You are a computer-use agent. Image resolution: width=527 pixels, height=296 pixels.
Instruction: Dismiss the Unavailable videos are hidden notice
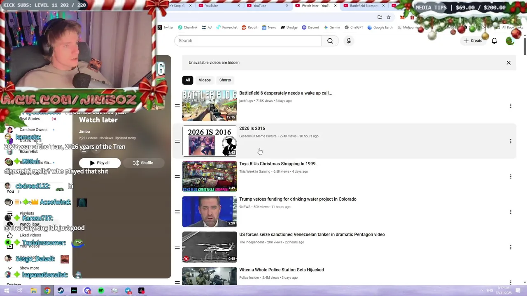pyautogui.click(x=508, y=63)
